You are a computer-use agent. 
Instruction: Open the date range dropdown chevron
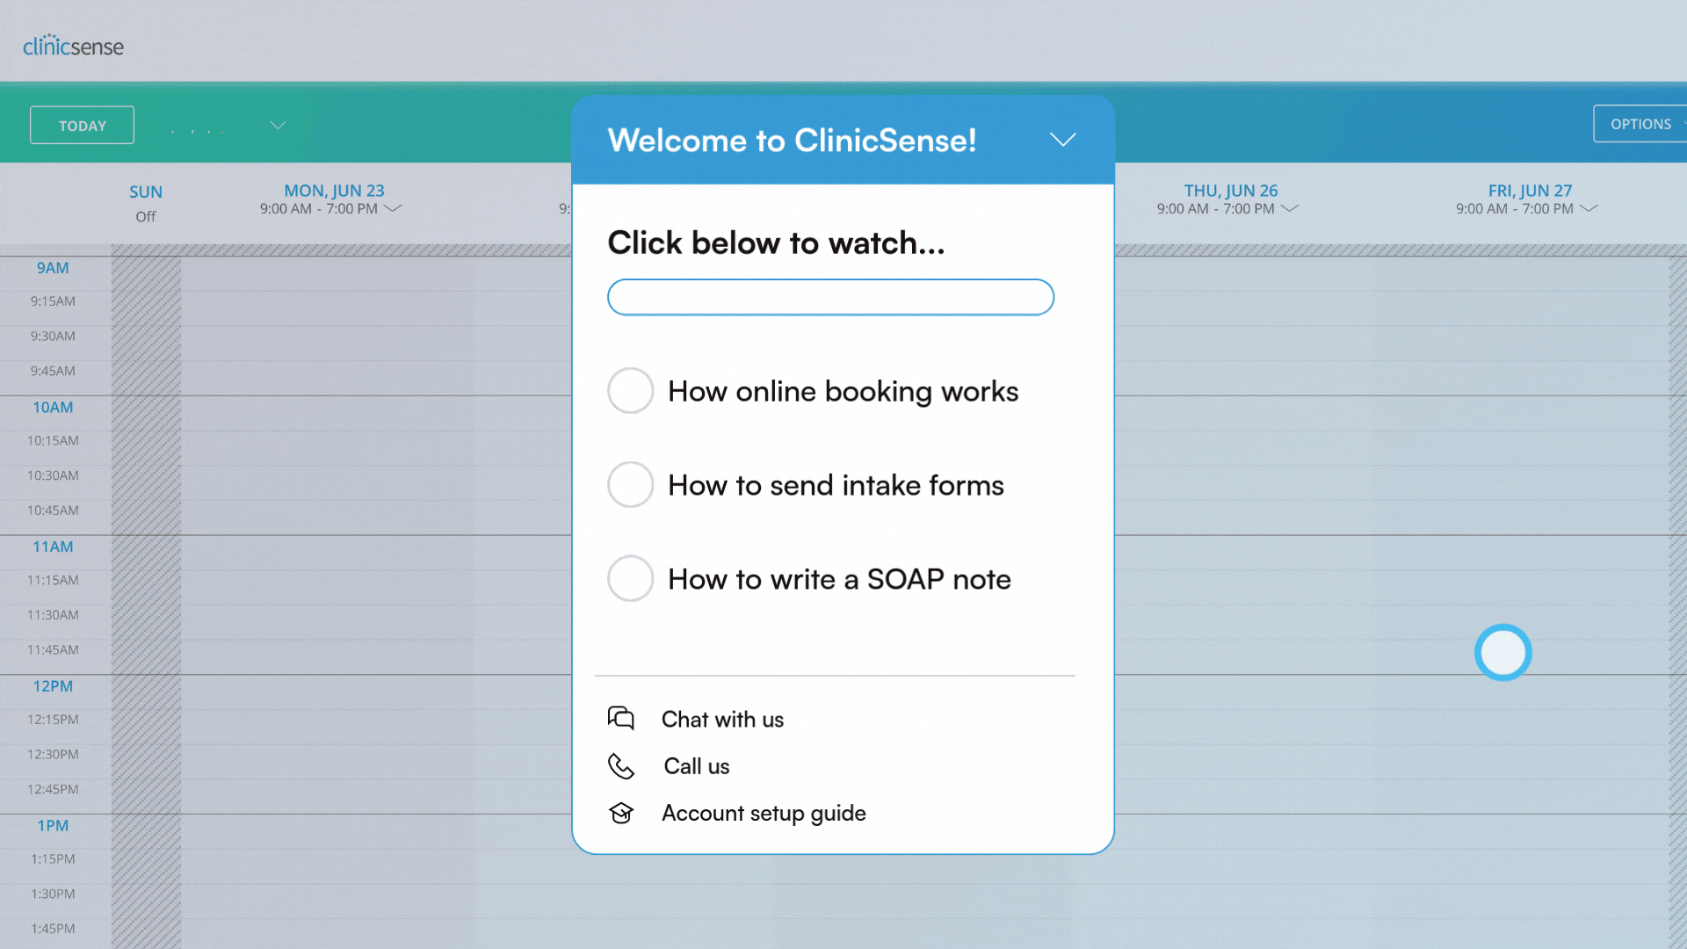coord(278,125)
